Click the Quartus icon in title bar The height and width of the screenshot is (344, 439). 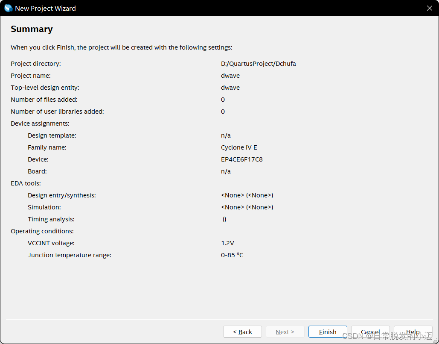(9, 8)
